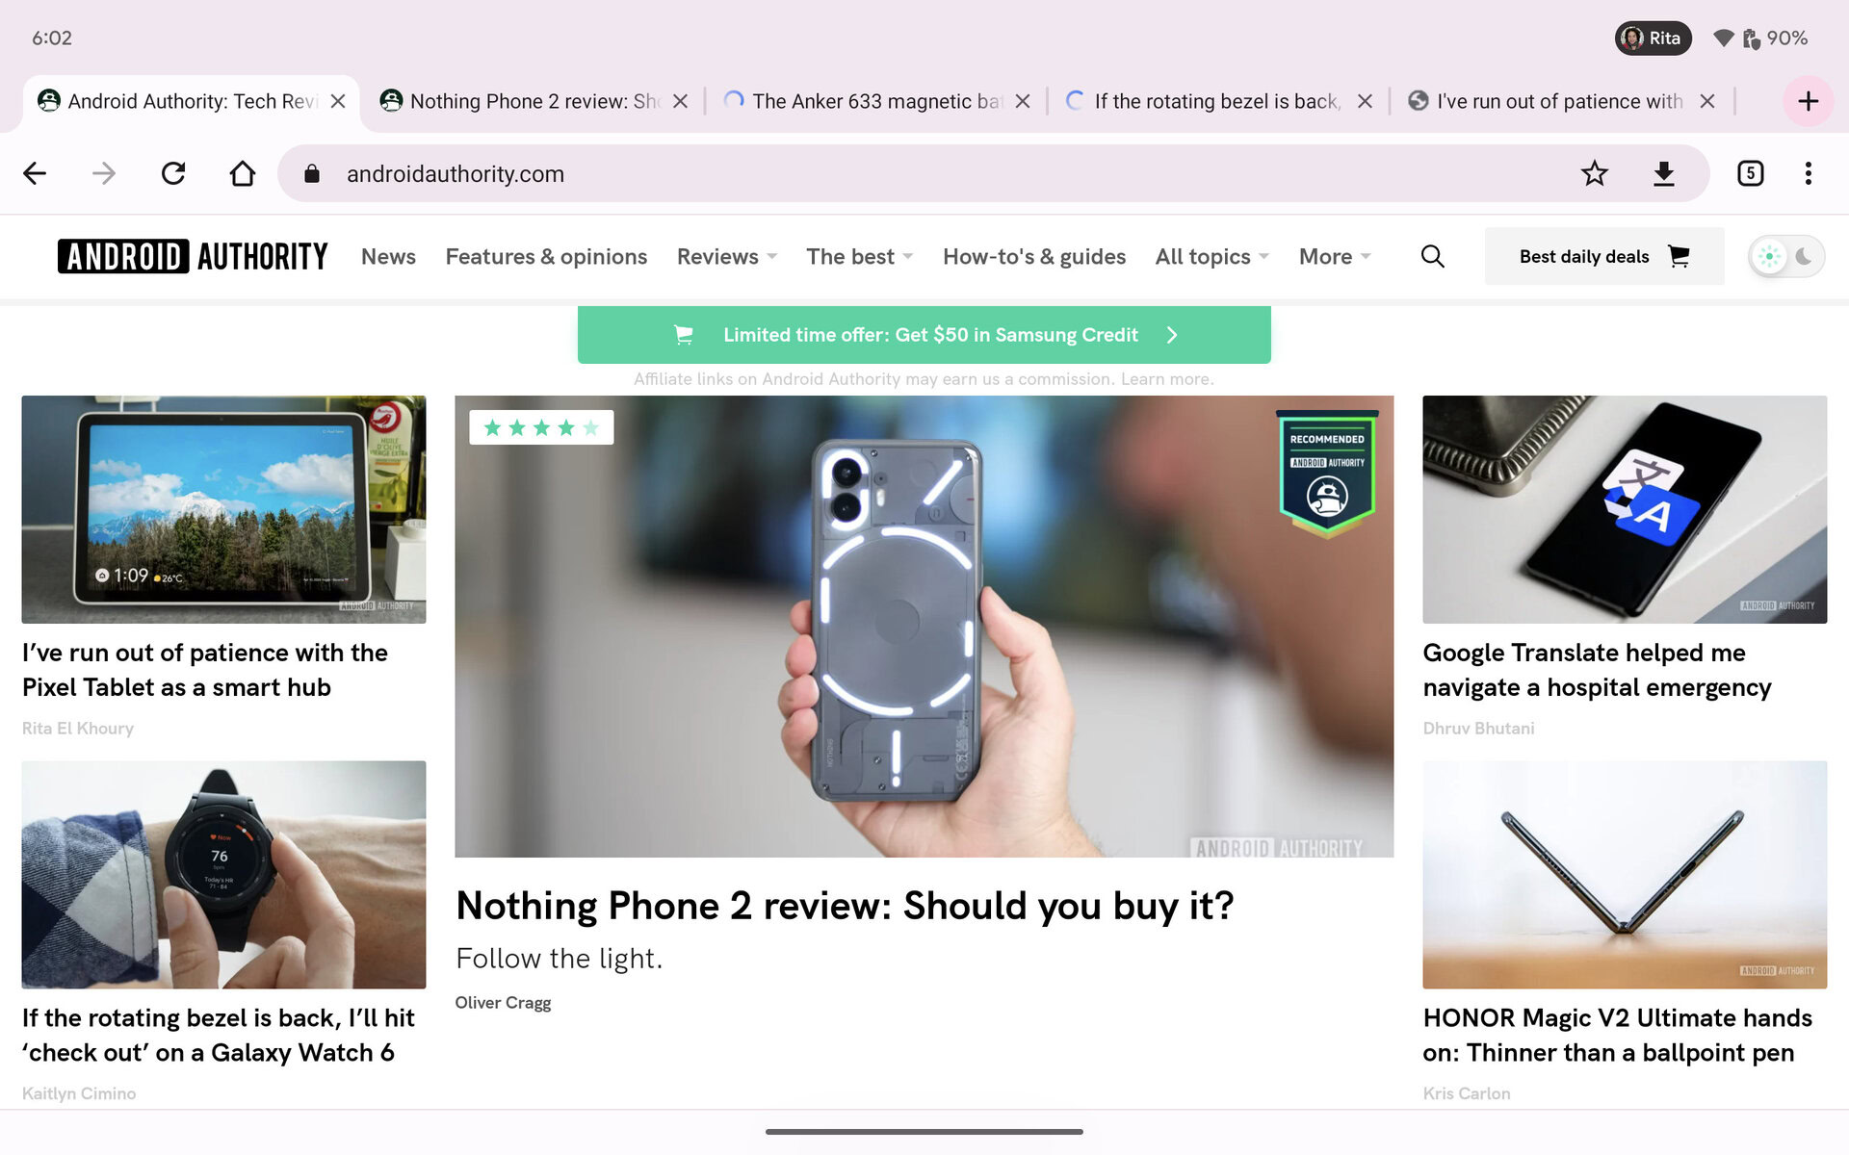
Task: Expand the Reviews dropdown menu
Action: [x=726, y=256]
